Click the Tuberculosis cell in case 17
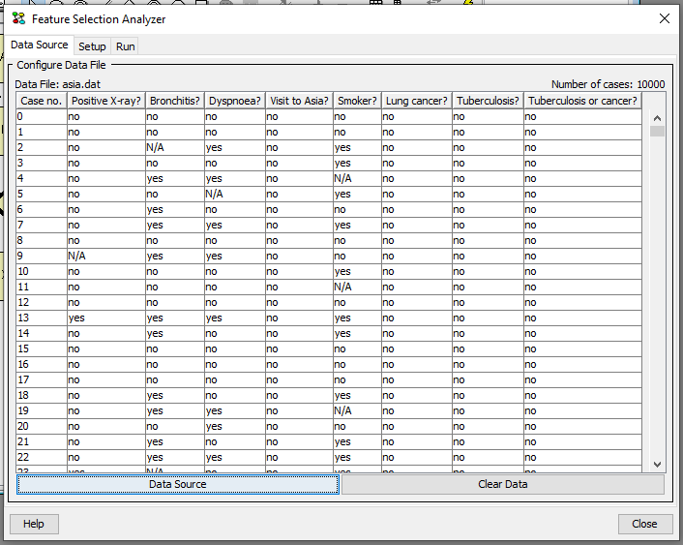The width and height of the screenshot is (683, 545). click(x=488, y=379)
